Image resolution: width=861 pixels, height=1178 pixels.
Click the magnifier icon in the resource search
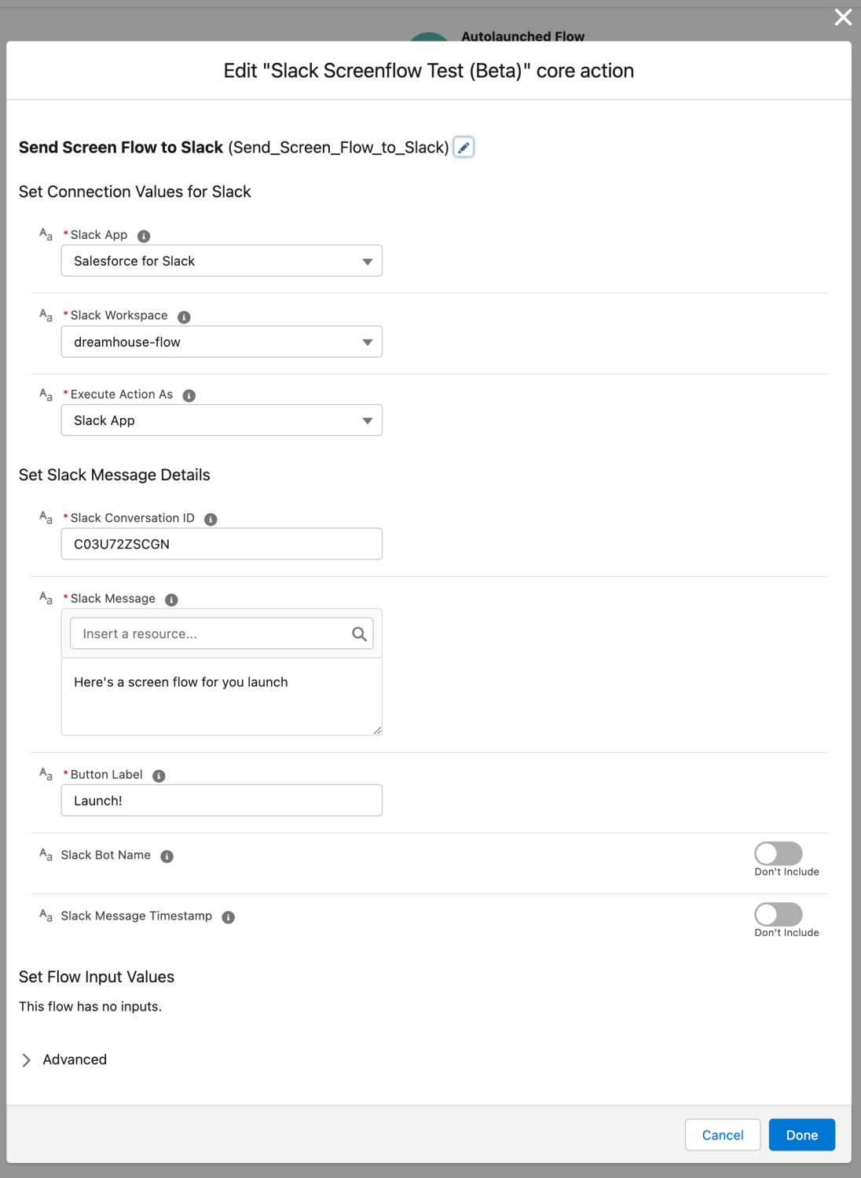click(x=360, y=633)
